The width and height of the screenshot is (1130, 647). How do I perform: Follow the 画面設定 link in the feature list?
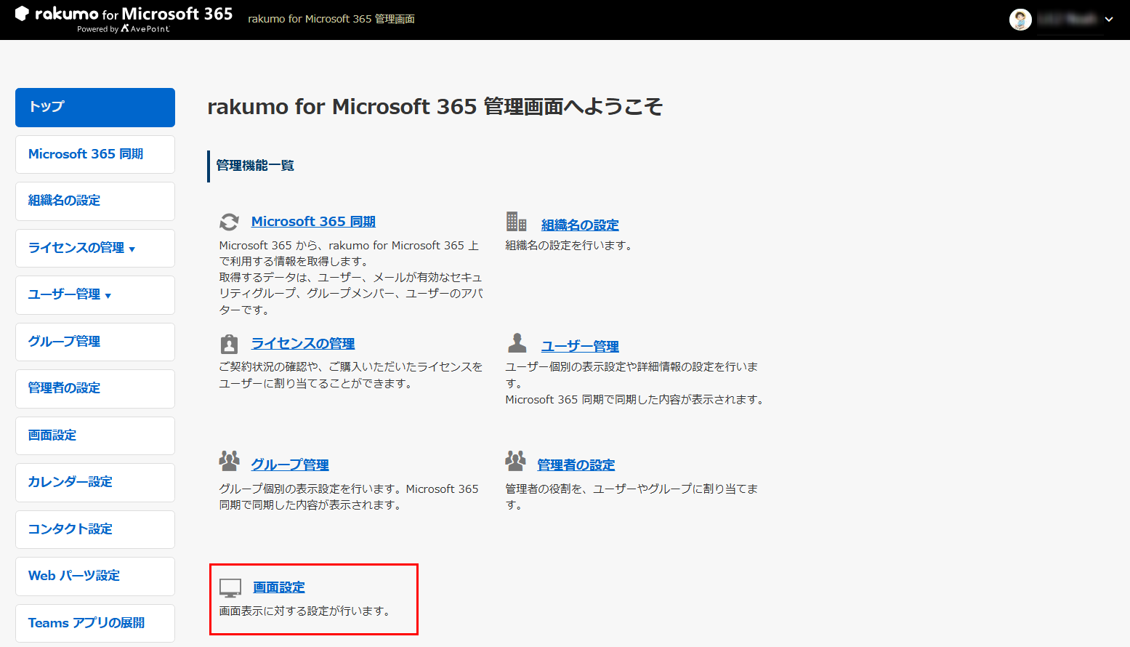pos(279,587)
